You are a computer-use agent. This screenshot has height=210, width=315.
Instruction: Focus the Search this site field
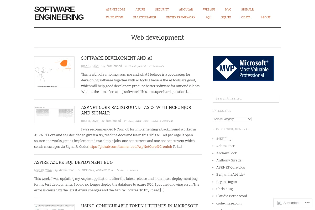(x=246, y=98)
